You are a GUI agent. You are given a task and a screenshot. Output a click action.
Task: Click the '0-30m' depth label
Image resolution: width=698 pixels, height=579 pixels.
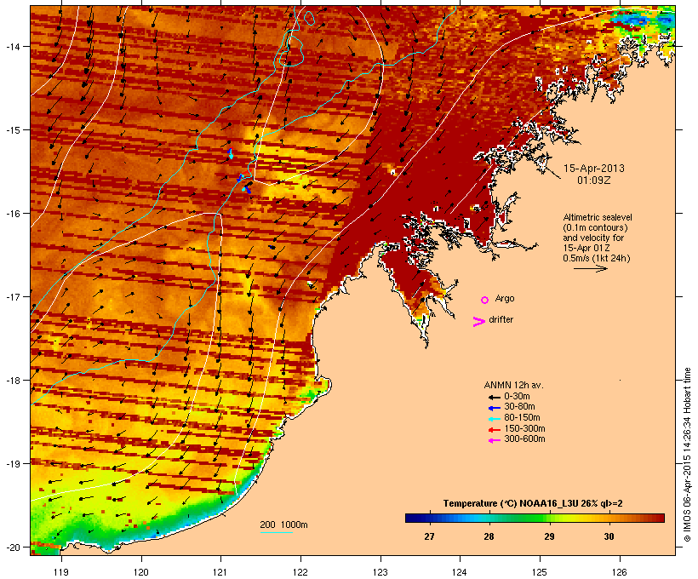[517, 397]
